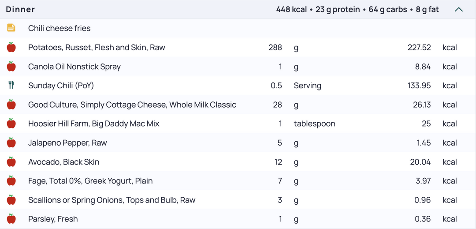Click the Dinner macro summary with 448 kcal
Viewport: 476px width, 229px height.
point(357,10)
